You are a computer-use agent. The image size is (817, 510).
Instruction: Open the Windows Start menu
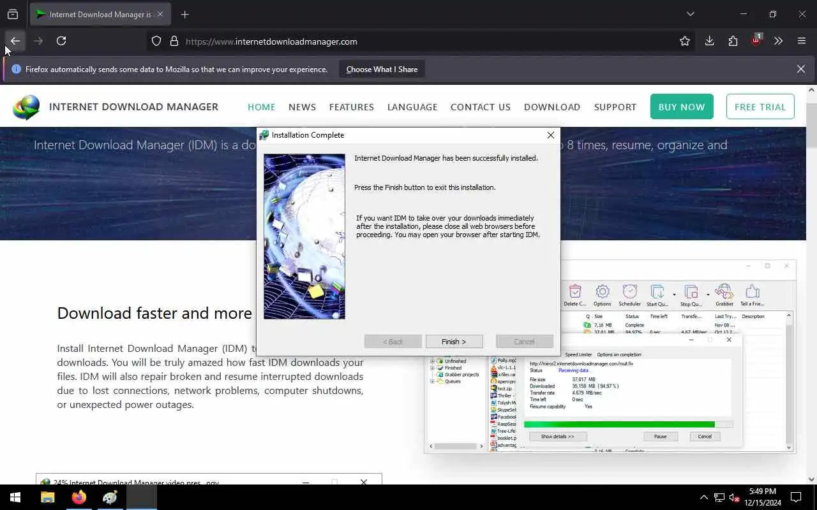(x=15, y=497)
